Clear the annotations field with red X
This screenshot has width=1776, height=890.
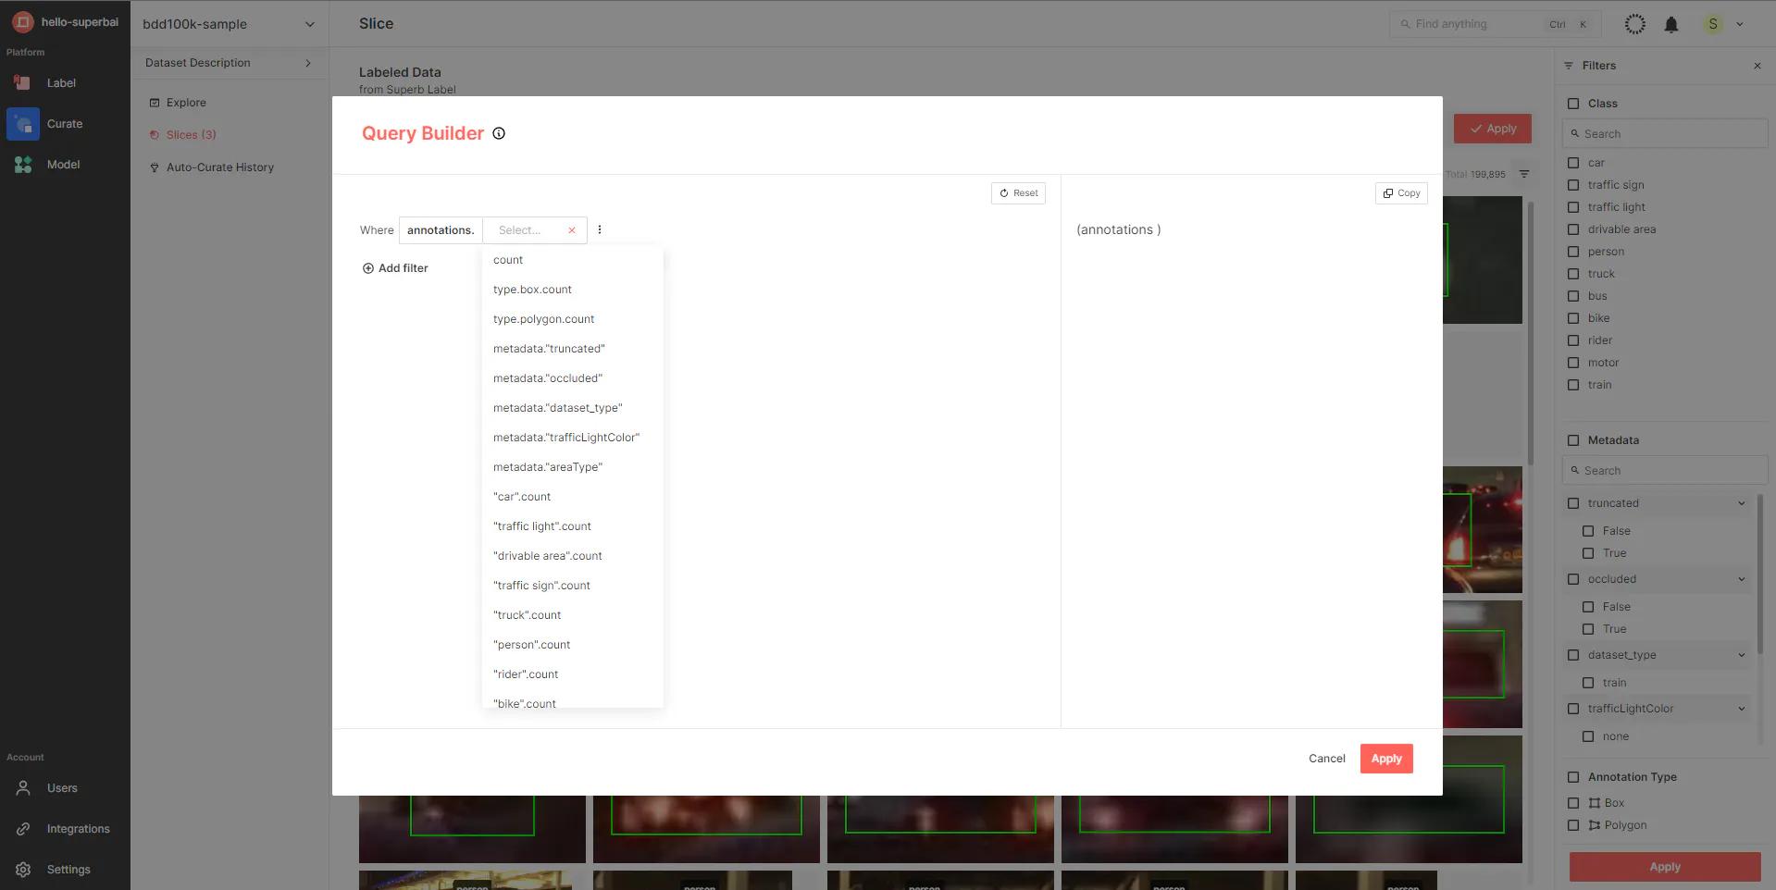[x=572, y=230]
